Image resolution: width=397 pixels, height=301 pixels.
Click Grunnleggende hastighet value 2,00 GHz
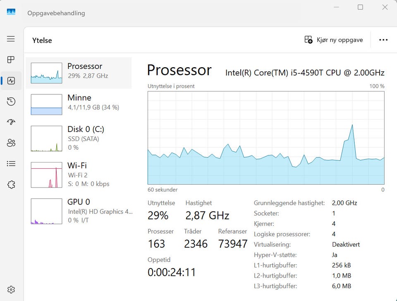click(x=344, y=203)
